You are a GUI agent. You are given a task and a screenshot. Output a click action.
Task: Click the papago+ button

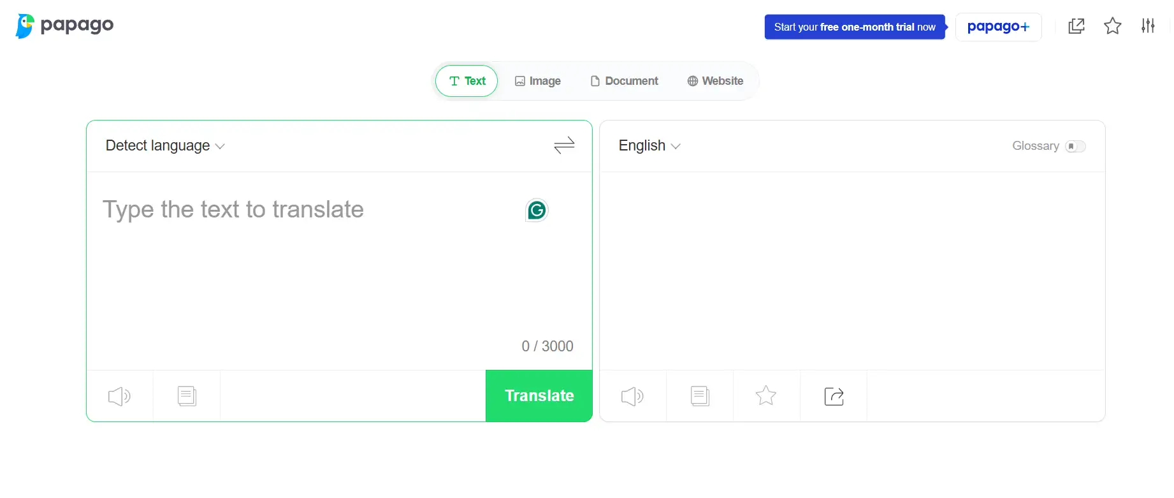click(x=998, y=27)
